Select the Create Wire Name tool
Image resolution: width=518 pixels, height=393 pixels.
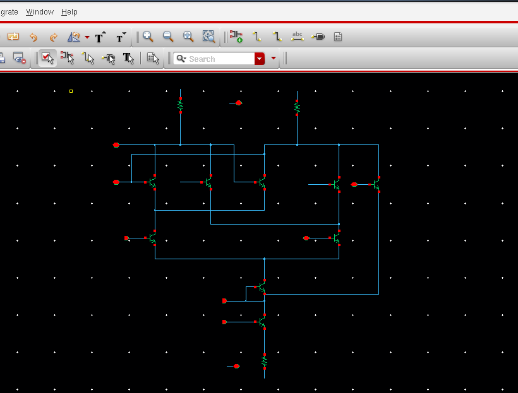point(298,37)
